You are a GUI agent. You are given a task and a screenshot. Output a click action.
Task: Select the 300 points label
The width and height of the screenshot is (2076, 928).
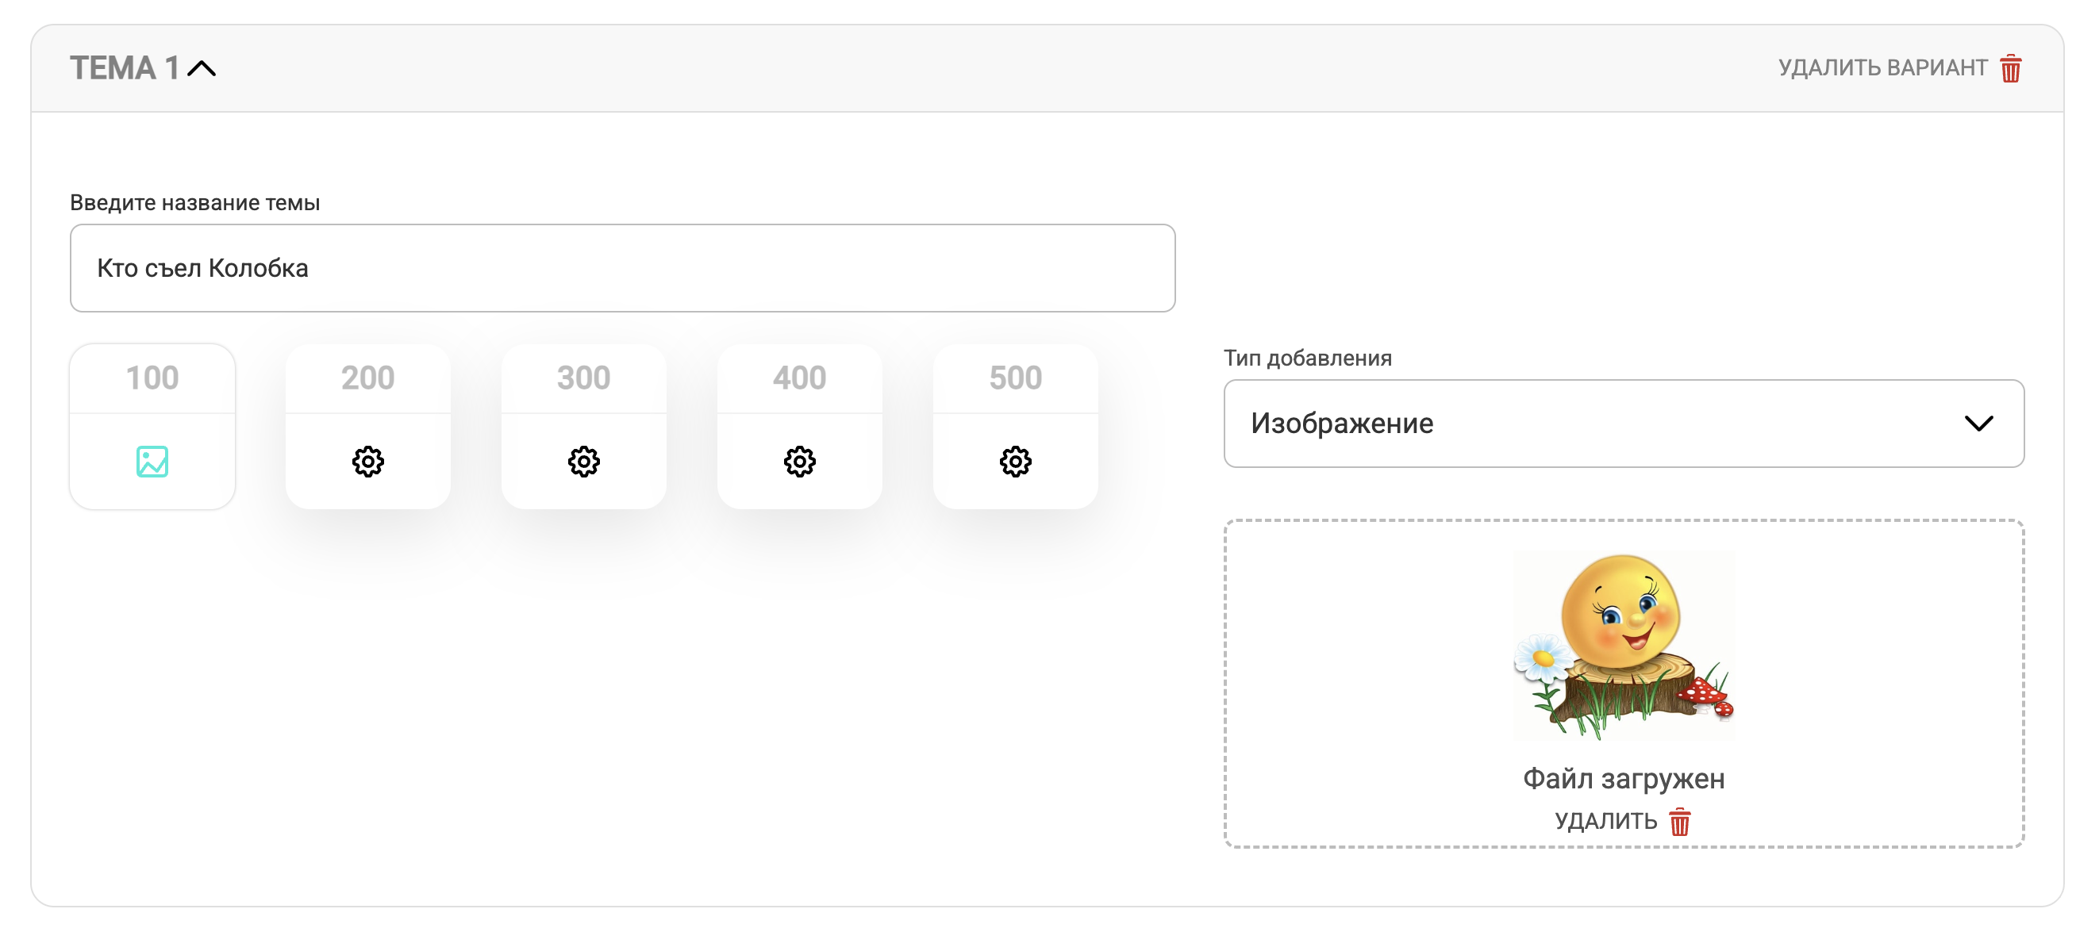coord(584,378)
